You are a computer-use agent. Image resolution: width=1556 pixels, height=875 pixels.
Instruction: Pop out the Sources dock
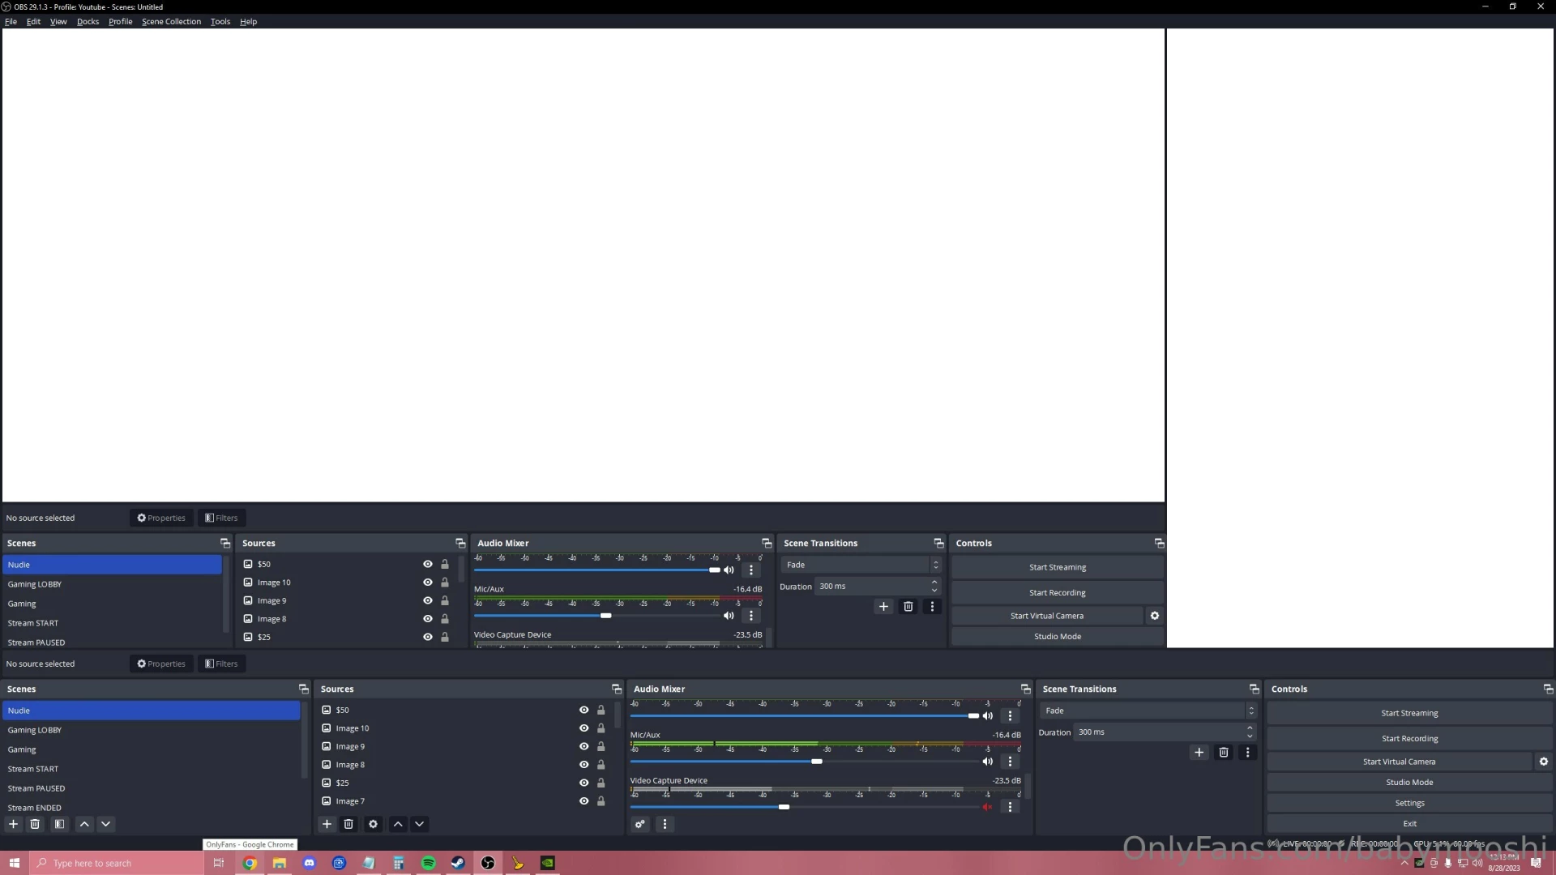[x=617, y=689]
